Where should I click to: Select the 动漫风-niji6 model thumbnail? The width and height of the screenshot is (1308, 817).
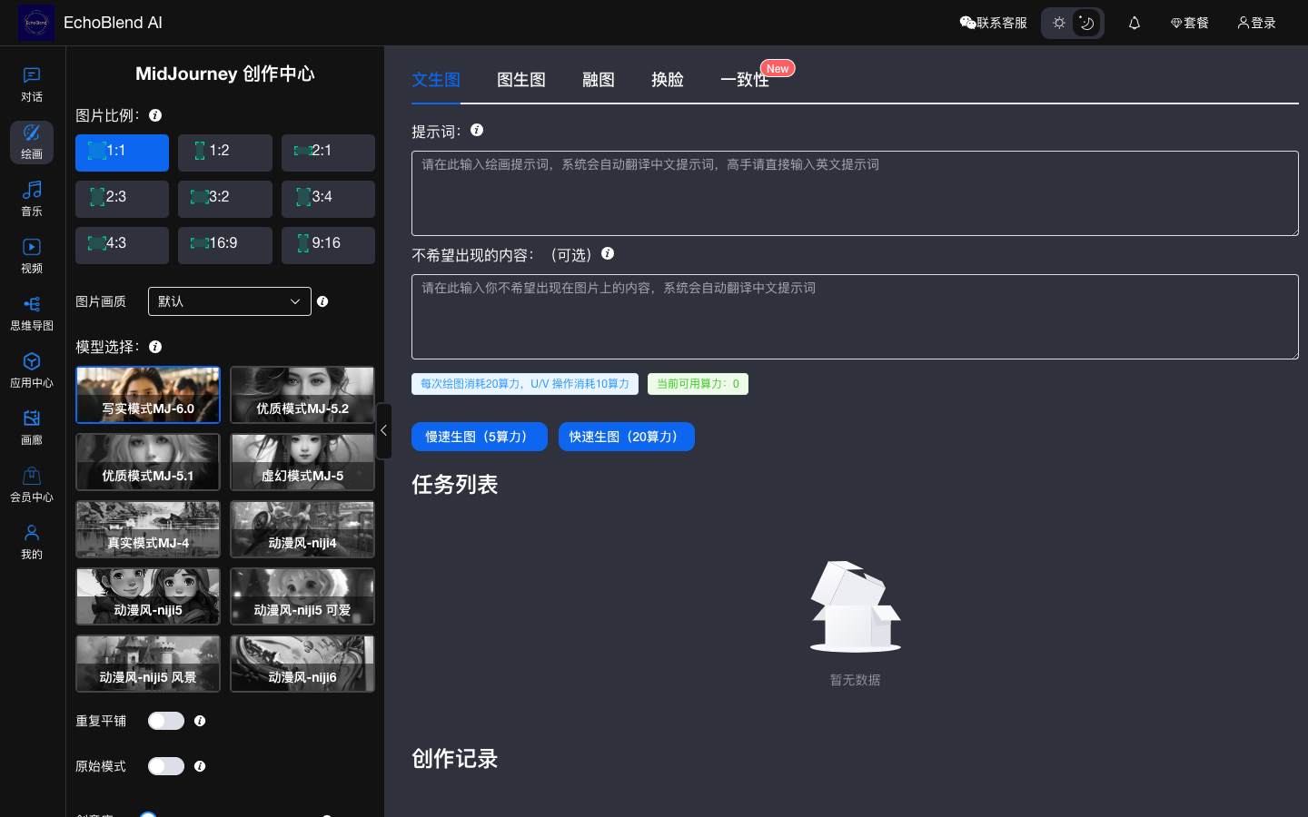[302, 664]
